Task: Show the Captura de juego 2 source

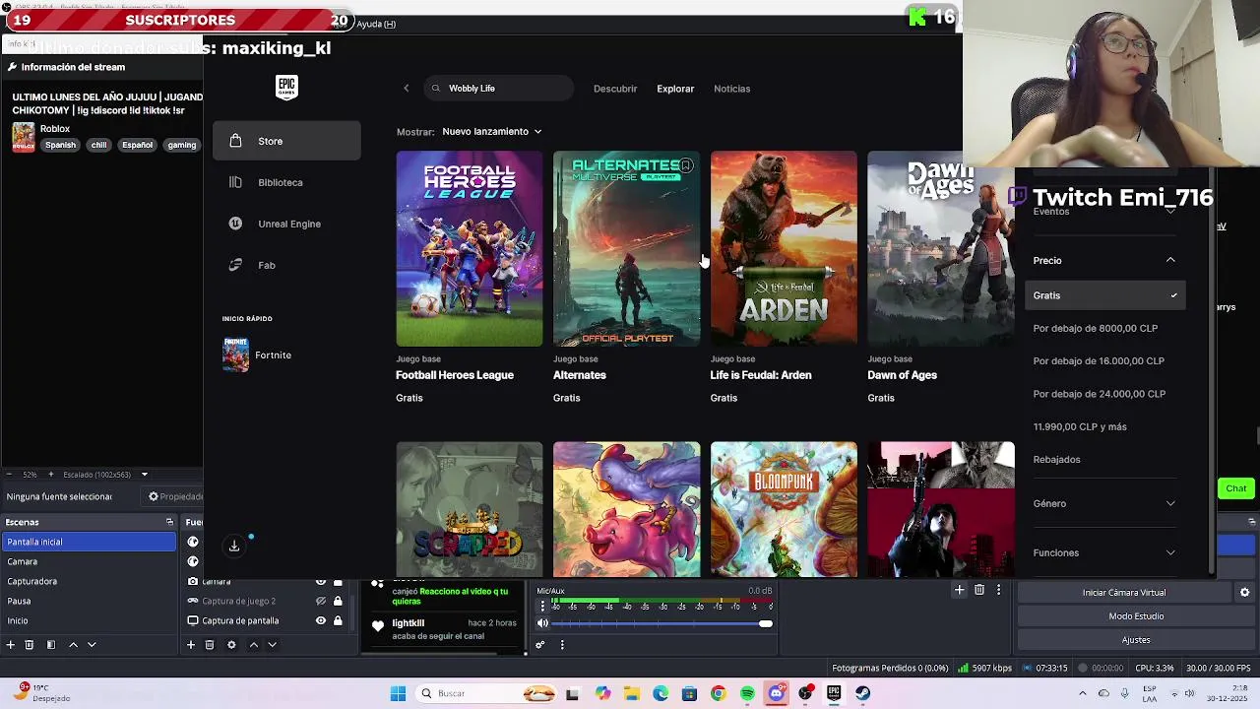Action: [321, 601]
